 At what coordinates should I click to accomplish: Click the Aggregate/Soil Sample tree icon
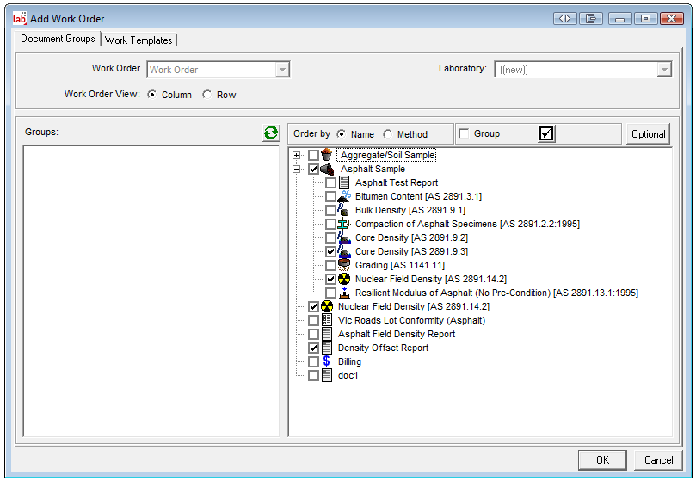(x=327, y=155)
